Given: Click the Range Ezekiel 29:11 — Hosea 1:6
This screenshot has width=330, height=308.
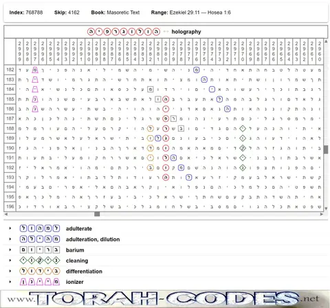Looking at the screenshot, I should pos(200,12).
